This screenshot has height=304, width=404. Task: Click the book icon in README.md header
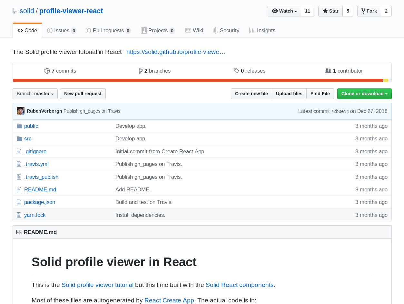tap(19, 232)
